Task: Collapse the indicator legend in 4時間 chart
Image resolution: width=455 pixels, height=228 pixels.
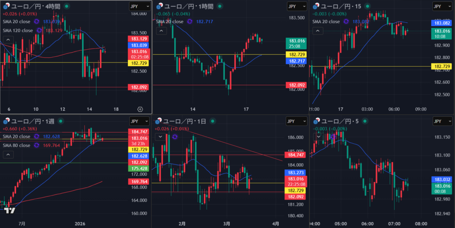Action: [8, 39]
